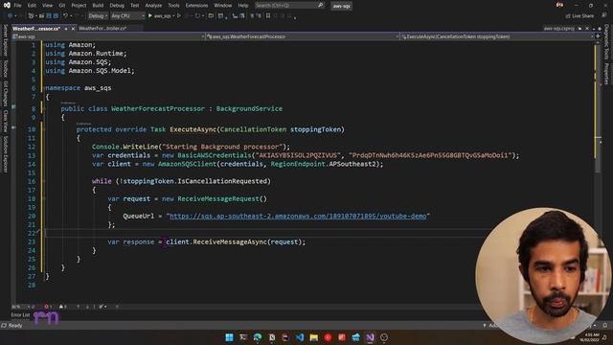Click the SQS queue URL link
Screen dimensions: 613x345
point(298,216)
